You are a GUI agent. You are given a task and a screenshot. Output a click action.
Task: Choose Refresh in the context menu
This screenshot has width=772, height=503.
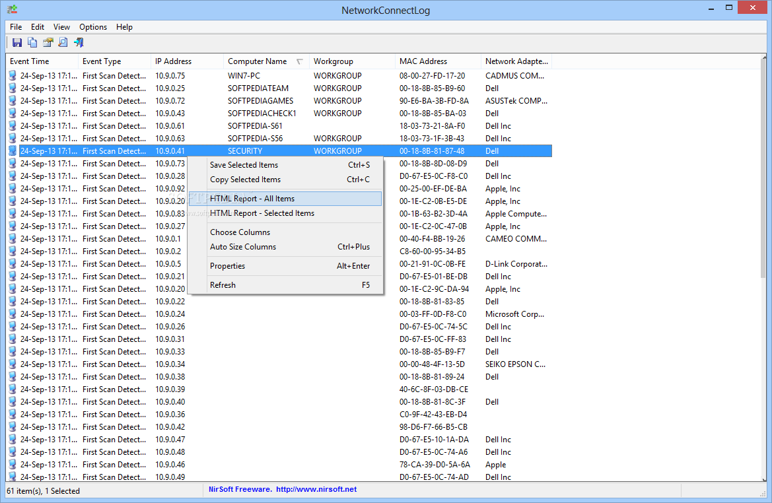(285, 285)
